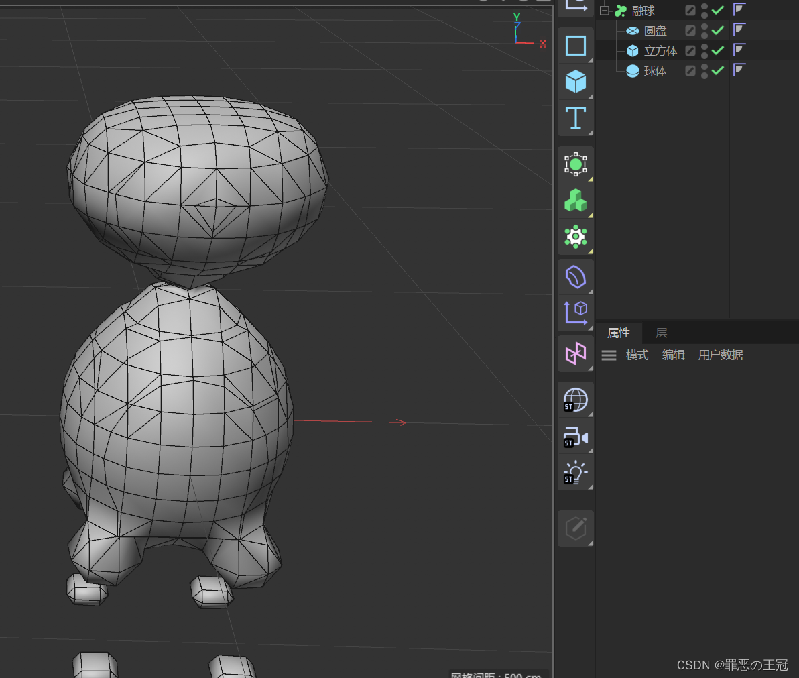This screenshot has height=678, width=799.
Task: Toggle the green enable checkmark for 融球
Action: click(718, 10)
